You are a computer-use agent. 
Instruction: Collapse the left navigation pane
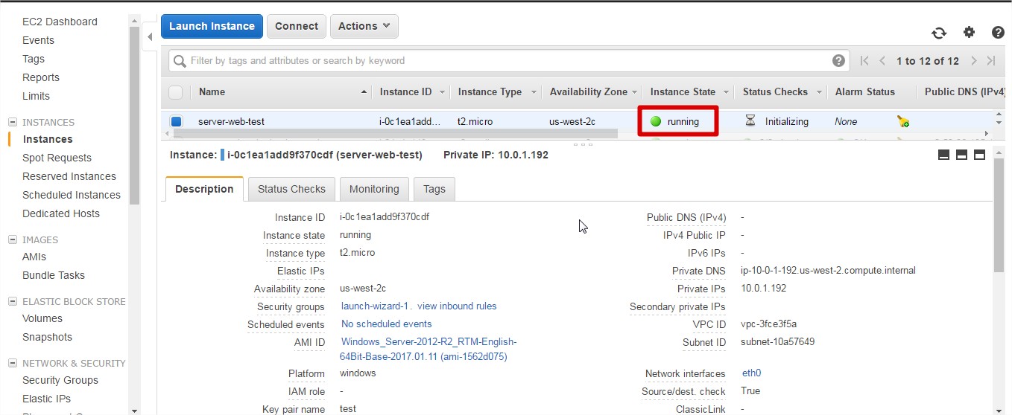149,36
